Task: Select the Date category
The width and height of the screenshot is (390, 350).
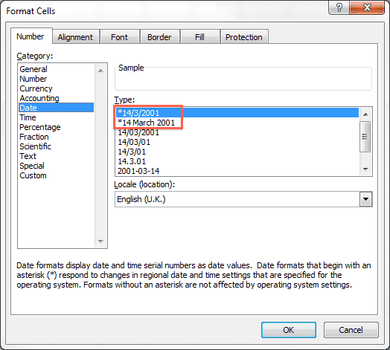Action: pyautogui.click(x=57, y=108)
